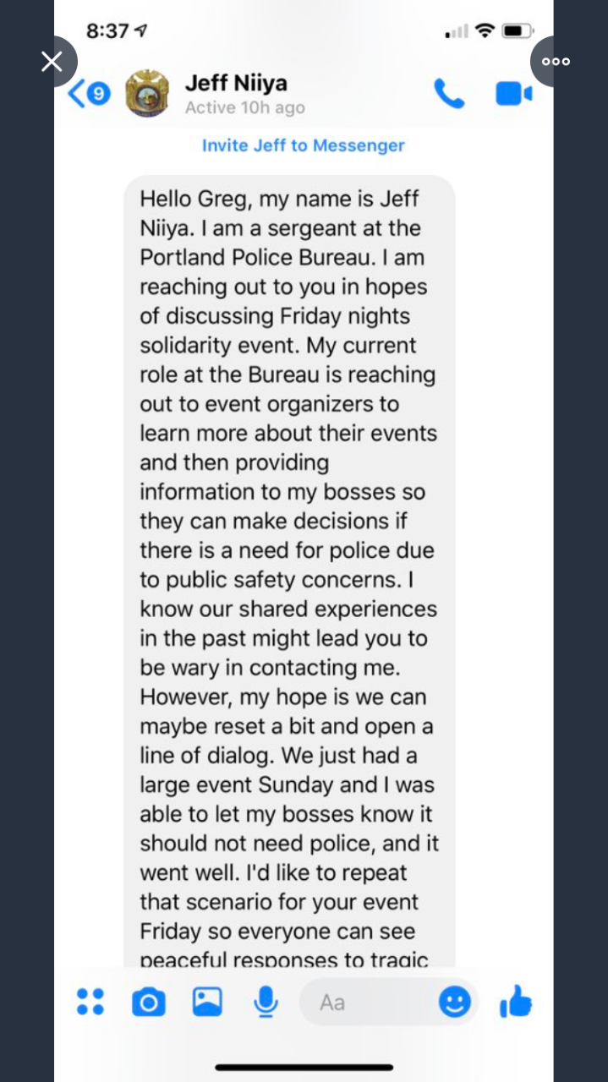Go back using the left chevron

(x=78, y=95)
